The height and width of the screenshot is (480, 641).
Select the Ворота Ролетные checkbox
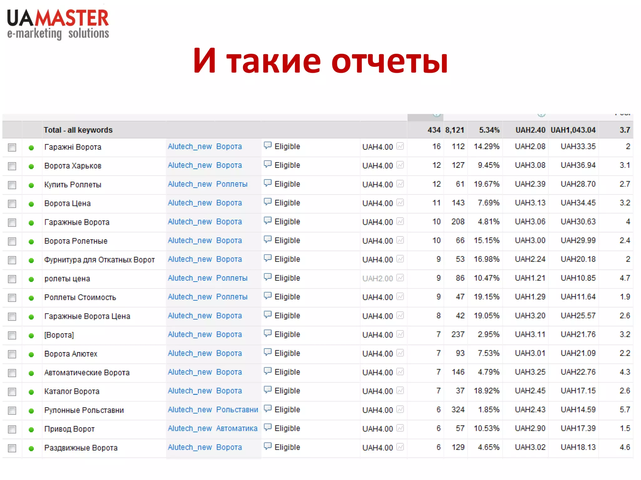[12, 241]
